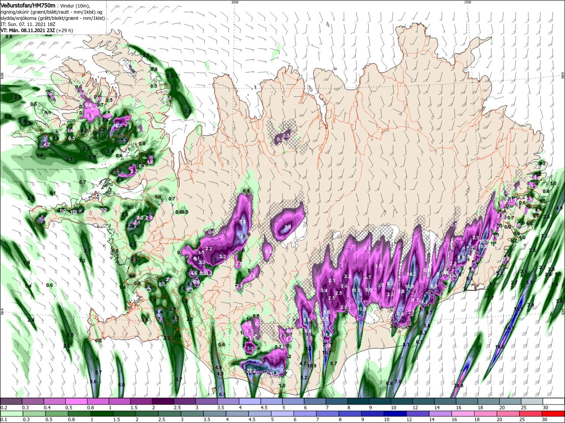The height and width of the screenshot is (423, 565).
Task: Click the 8.6 precipitation value
Action: pos(308,320)
